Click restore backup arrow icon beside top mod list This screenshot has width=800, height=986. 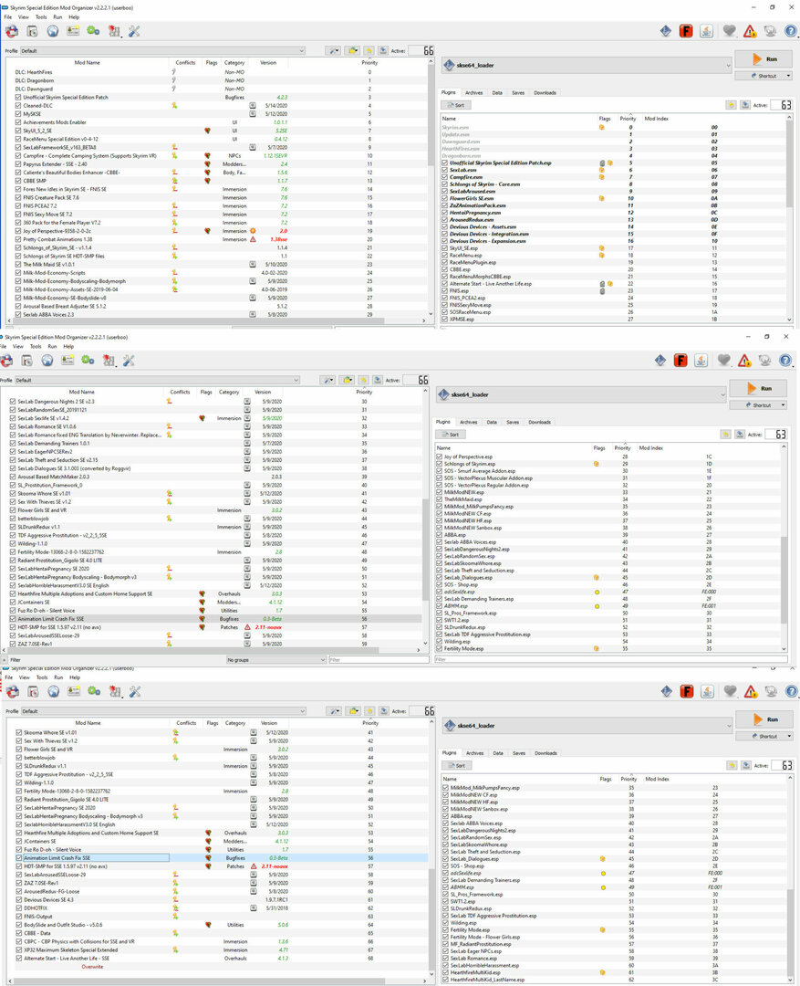point(369,50)
